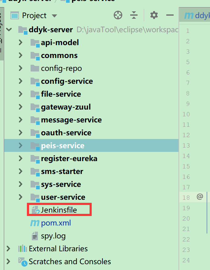Viewport: 210px width, 270px height.
Task: Hide the Project tool window with minus icon
Action: click(x=170, y=15)
